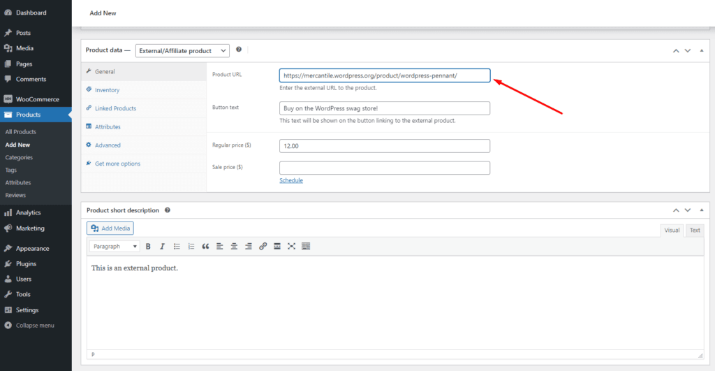Insert Read More tag
Viewport: 715px width, 371px height.
click(x=277, y=247)
